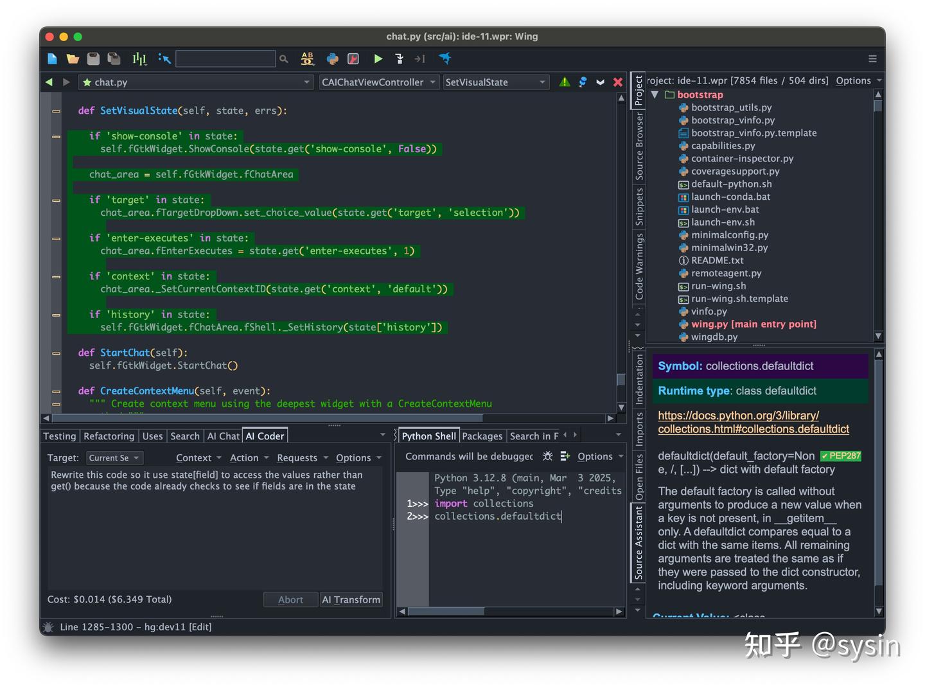The height and width of the screenshot is (688, 925).
Task: Open search and replace with the AB icon
Action: point(307,58)
